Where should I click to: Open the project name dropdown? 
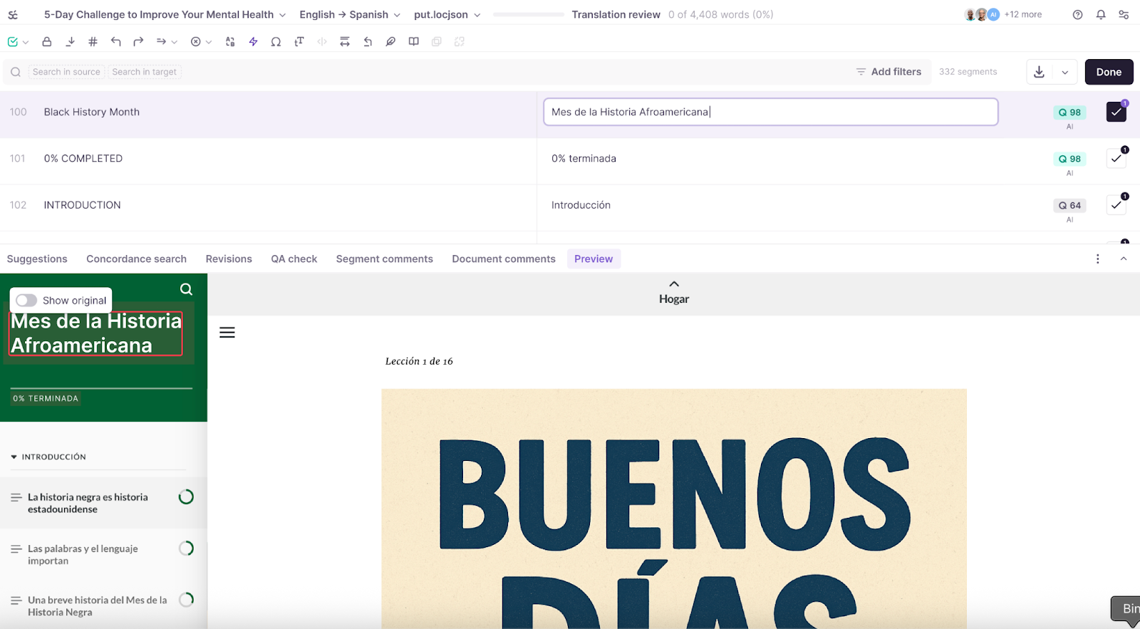(x=165, y=14)
